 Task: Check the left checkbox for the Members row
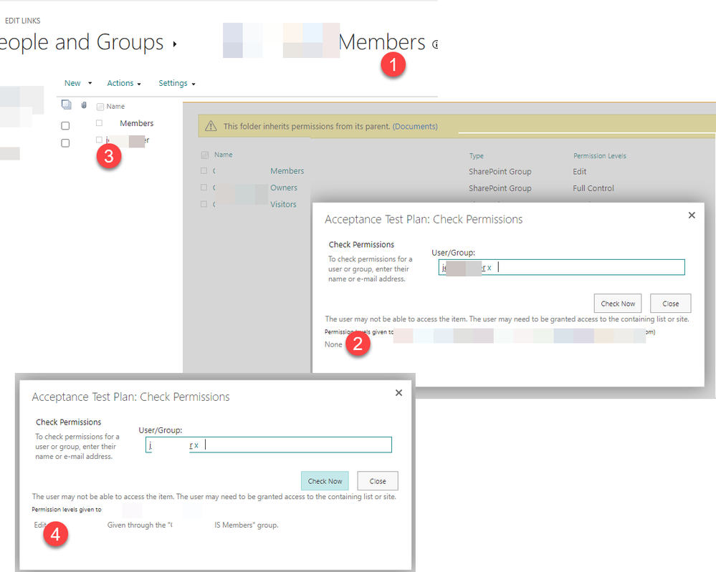click(65, 125)
